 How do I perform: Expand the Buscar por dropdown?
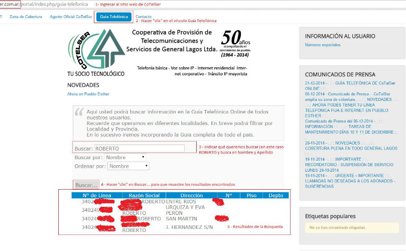point(125,157)
